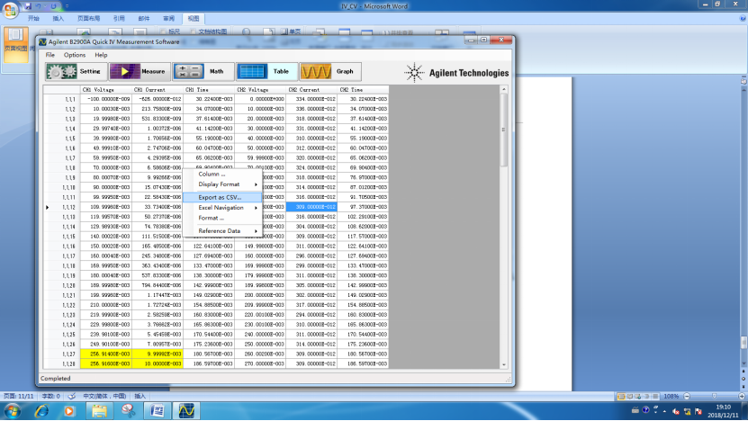Image resolution: width=748 pixels, height=421 pixels.
Task: Open the Snipping Tool scissors icon
Action: (x=128, y=410)
